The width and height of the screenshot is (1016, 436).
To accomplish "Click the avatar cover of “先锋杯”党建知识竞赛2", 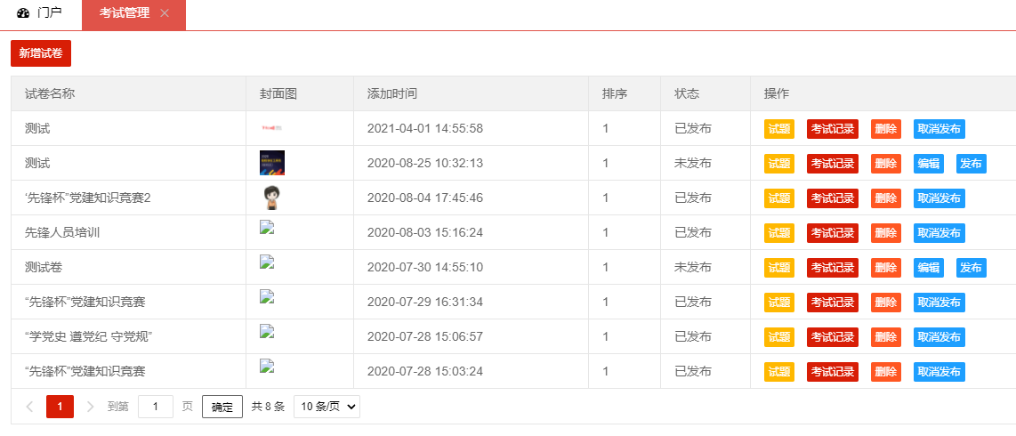I will pos(271,198).
